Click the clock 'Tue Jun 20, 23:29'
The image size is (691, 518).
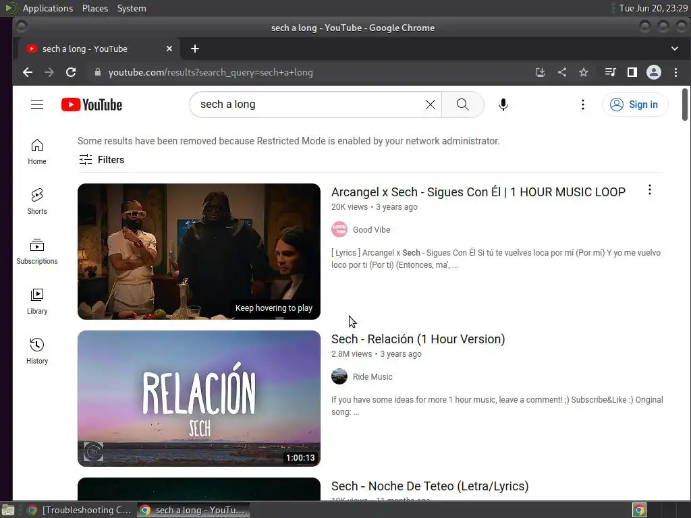tap(653, 8)
